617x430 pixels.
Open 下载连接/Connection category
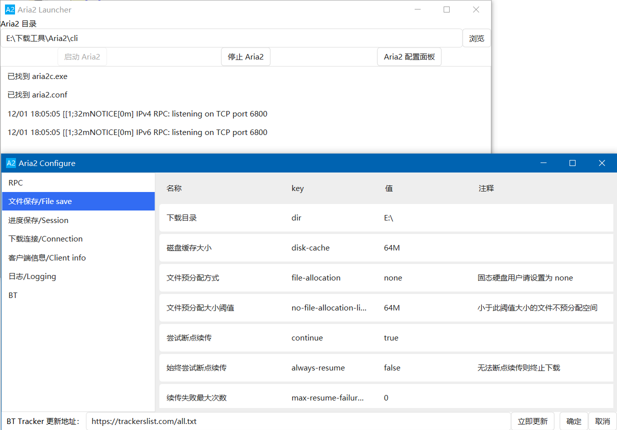tap(78, 239)
